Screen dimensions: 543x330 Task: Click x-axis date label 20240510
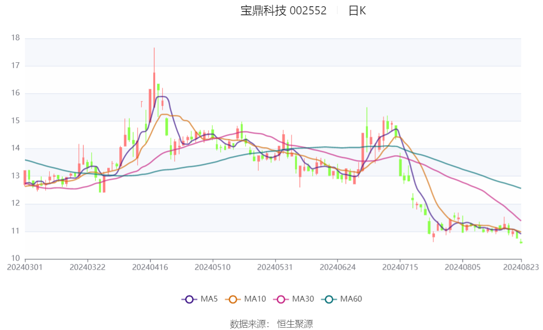tap(213, 267)
